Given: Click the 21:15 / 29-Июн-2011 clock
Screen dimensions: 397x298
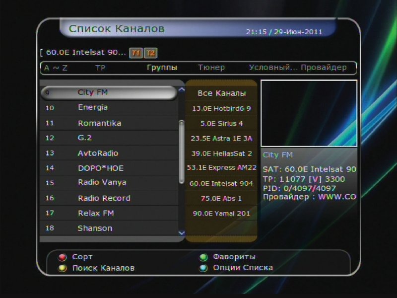Looking at the screenshot, I should click(x=284, y=32).
